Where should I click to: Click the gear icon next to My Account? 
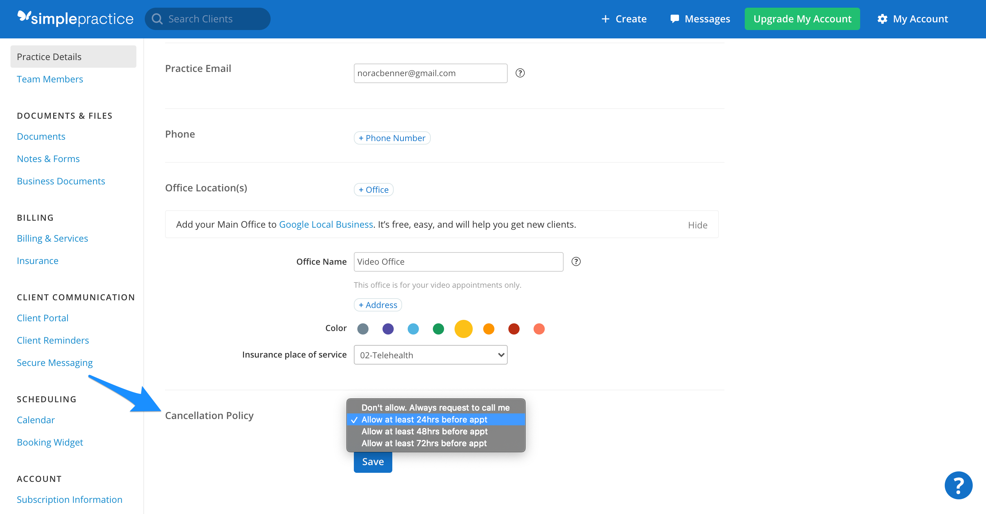[883, 19]
